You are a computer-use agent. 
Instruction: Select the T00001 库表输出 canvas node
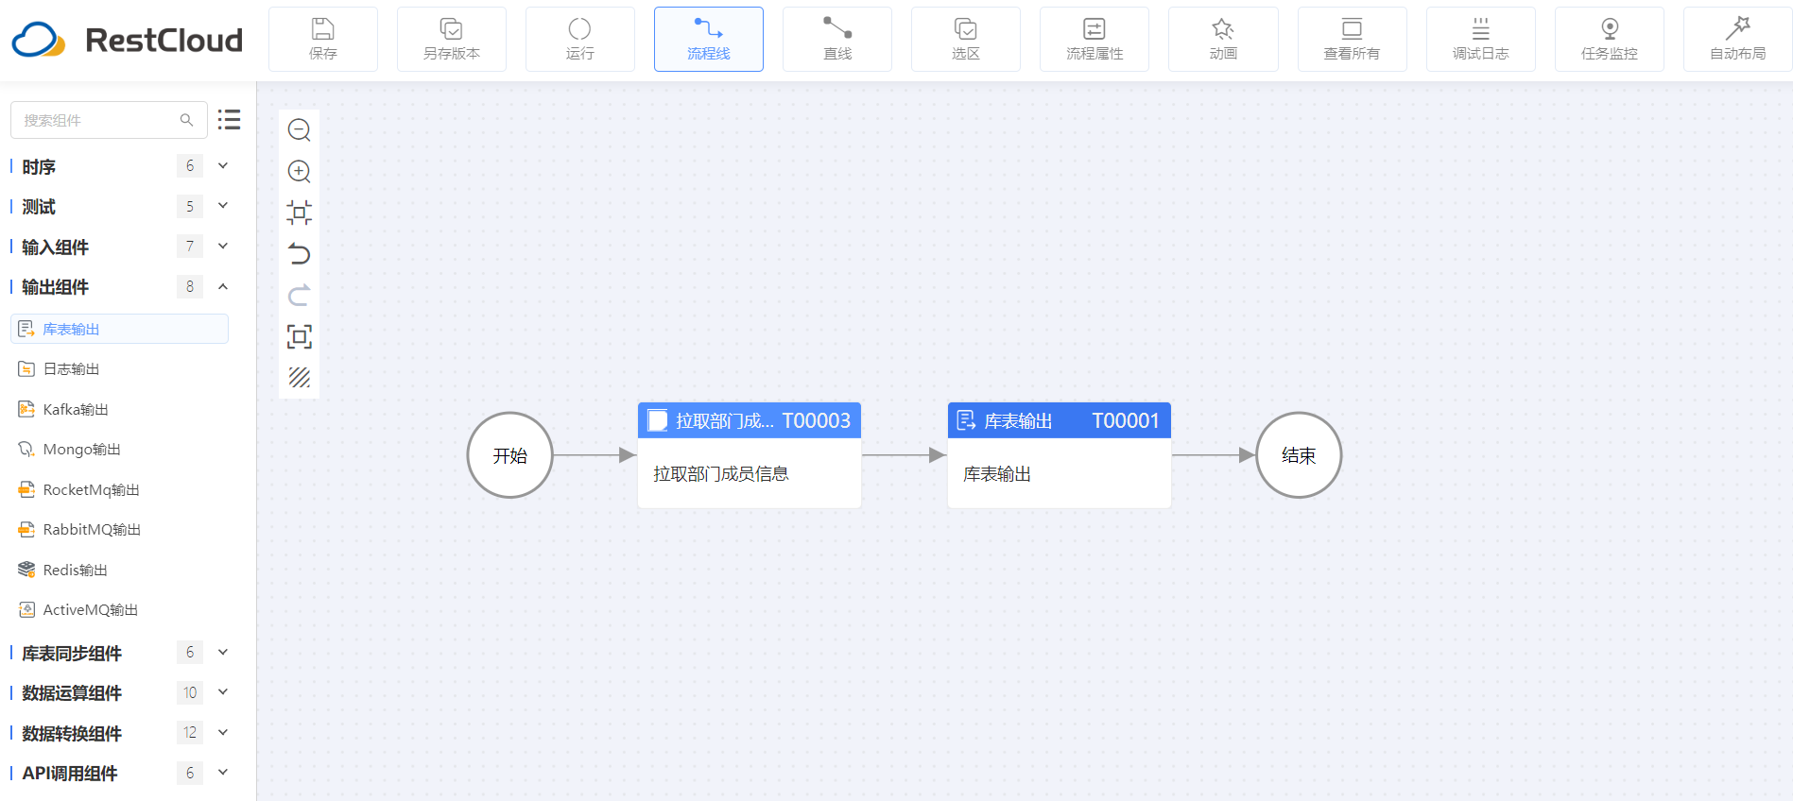[x=1060, y=455]
